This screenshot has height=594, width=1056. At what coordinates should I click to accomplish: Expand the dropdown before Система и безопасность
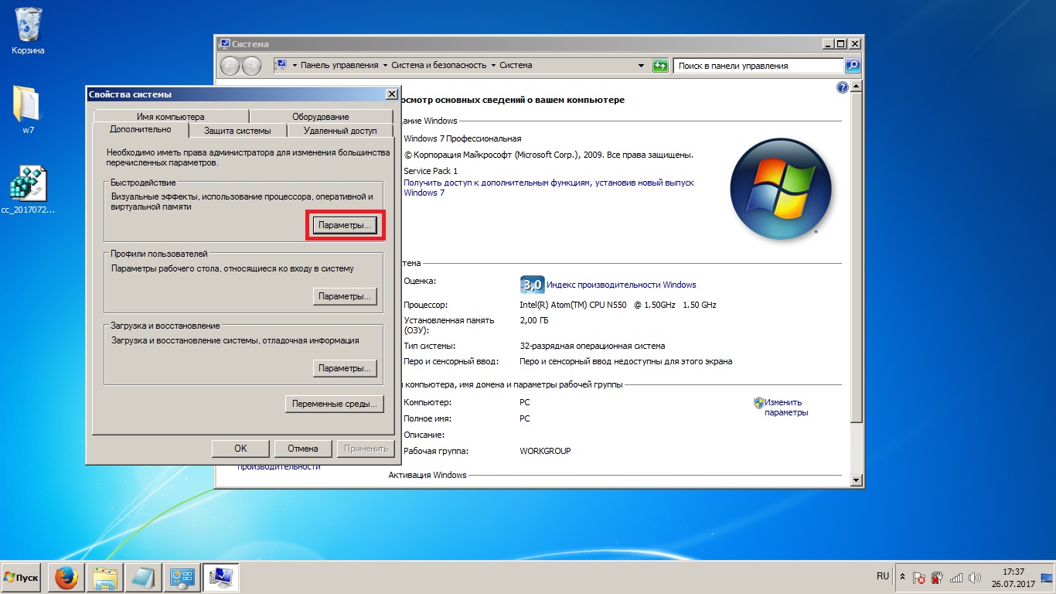(386, 66)
